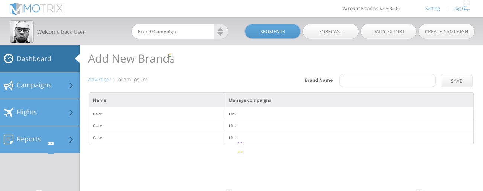This screenshot has width=483, height=191.
Task: Open the Setting link
Action: coord(432,9)
